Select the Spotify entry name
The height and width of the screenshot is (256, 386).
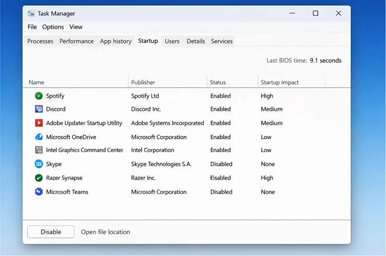[55, 96]
